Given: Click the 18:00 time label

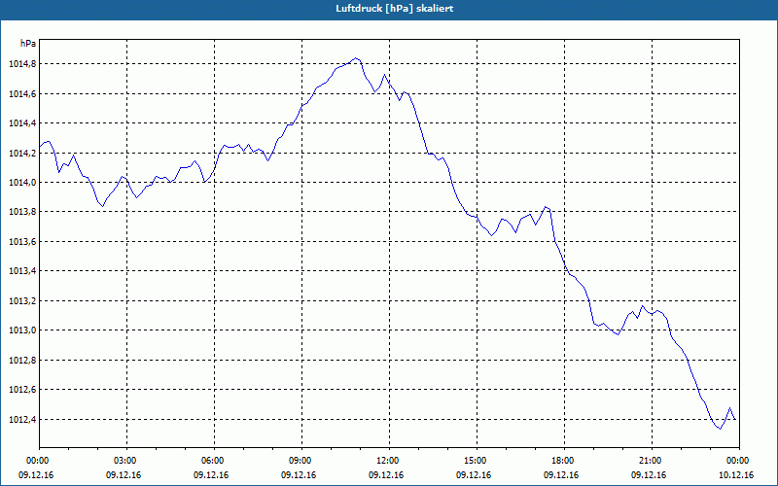Looking at the screenshot, I should (x=565, y=461).
